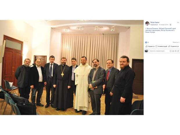Click the group photo of nine men

72,67
